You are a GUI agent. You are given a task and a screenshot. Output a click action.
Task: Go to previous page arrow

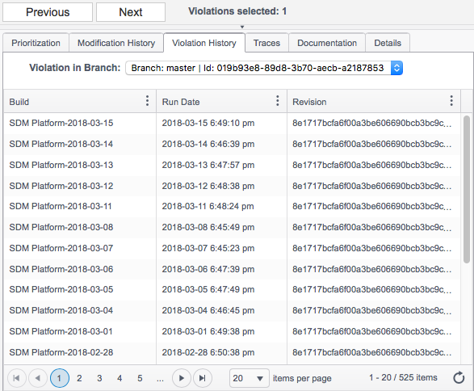click(38, 378)
